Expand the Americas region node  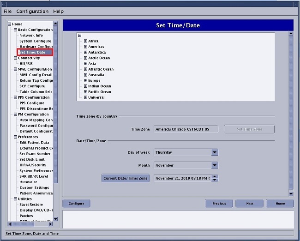tap(85, 47)
